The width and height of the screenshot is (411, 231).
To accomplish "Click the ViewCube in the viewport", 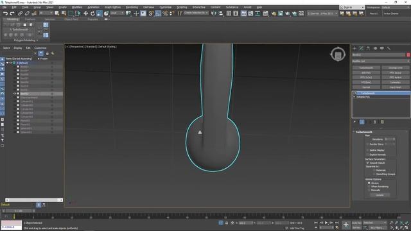I will (x=338, y=55).
